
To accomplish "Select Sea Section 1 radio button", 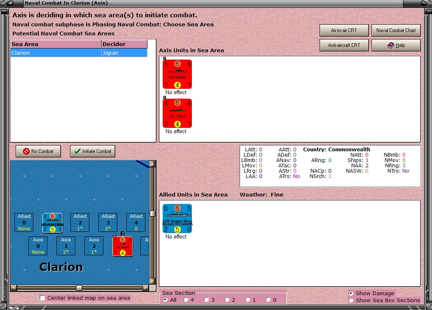I will (248, 300).
